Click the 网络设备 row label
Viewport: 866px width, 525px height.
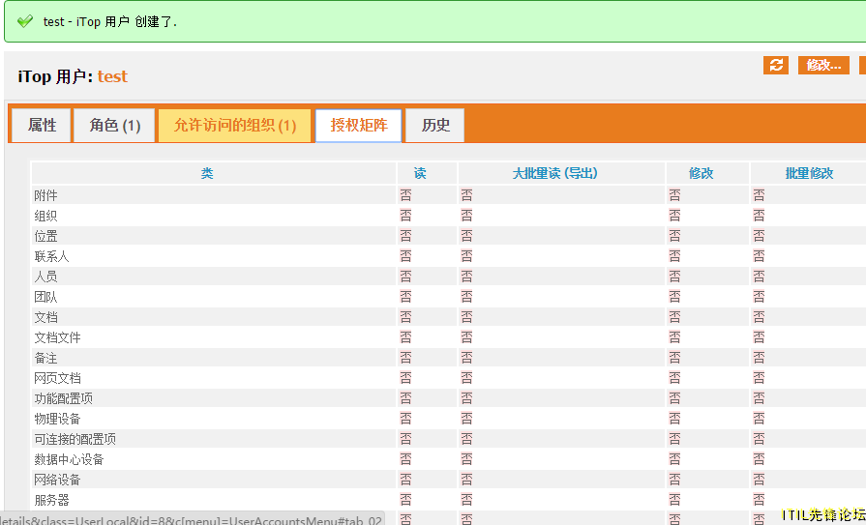pos(57,480)
